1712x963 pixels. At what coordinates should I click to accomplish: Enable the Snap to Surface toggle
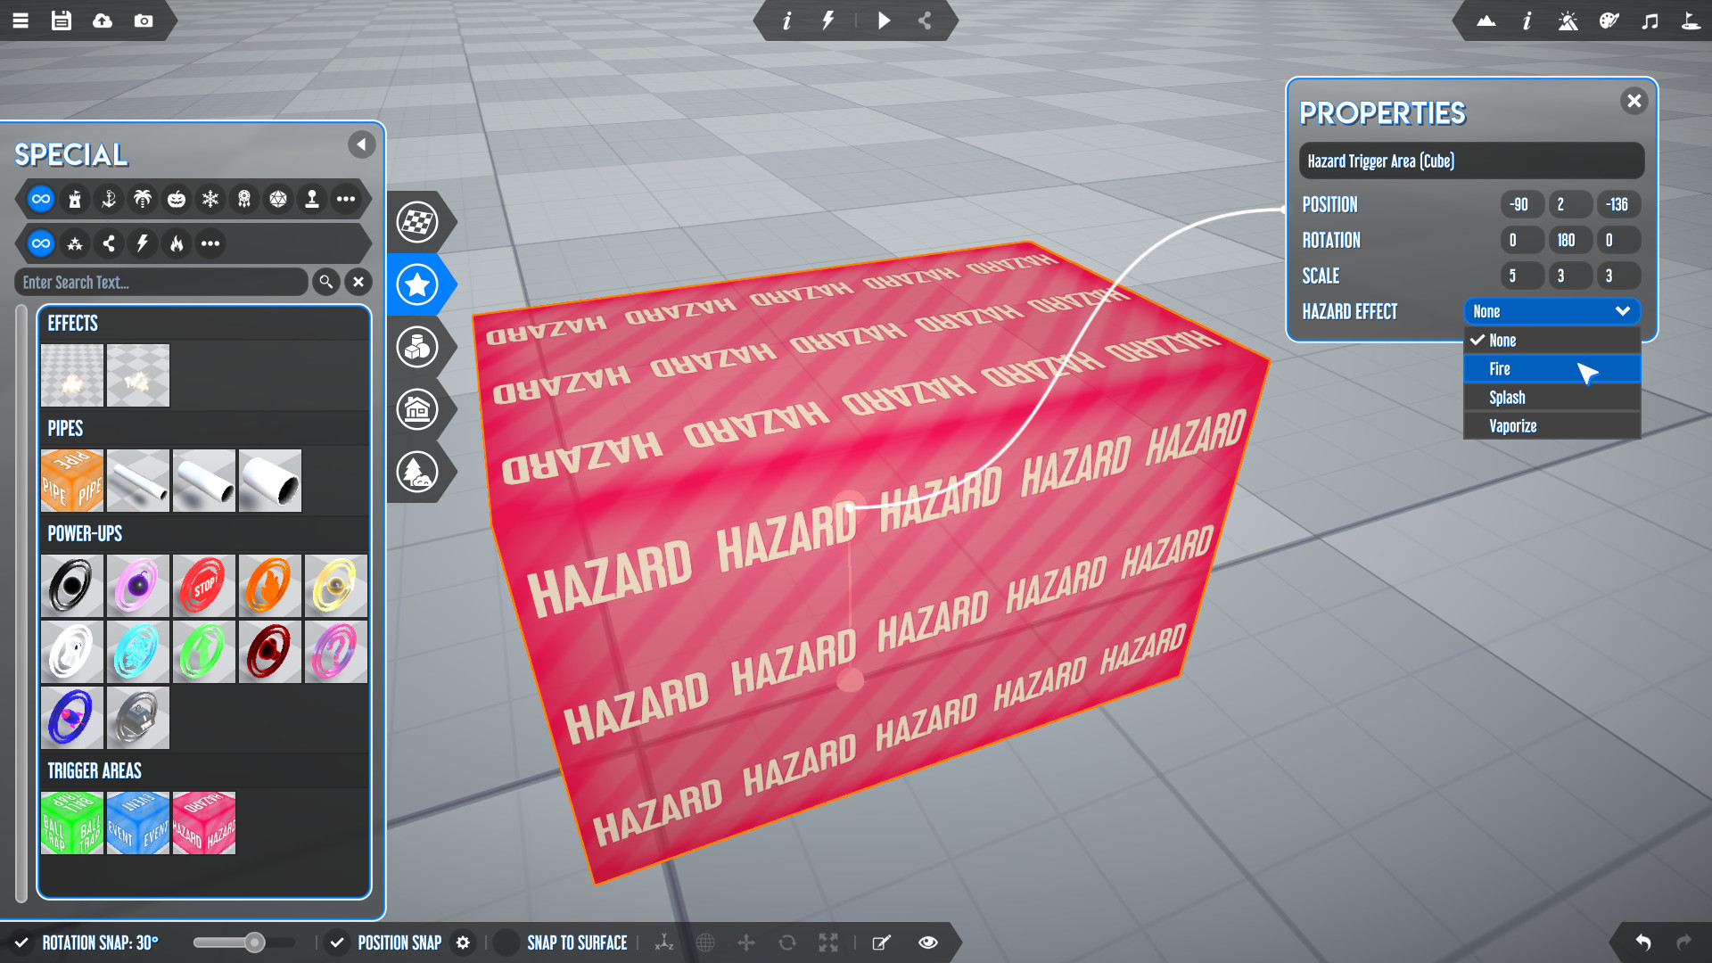click(x=506, y=942)
